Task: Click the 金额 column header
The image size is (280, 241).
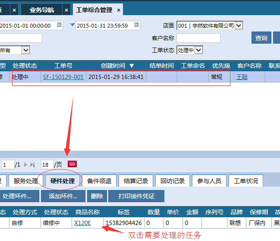Action: click(192, 212)
